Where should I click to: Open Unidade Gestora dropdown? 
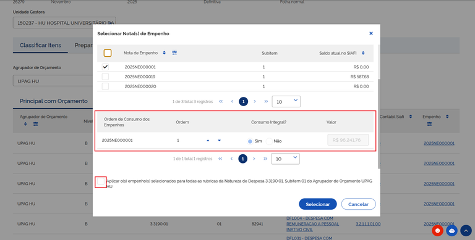tap(64, 23)
